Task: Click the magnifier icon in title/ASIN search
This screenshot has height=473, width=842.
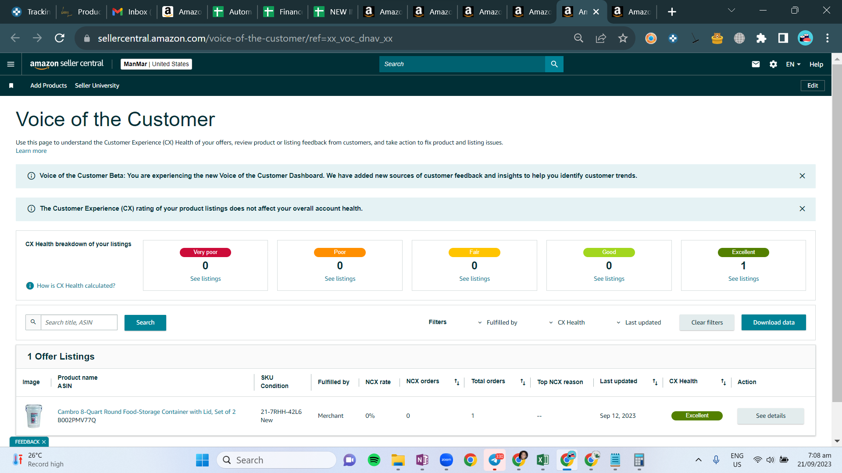Action: pyautogui.click(x=33, y=322)
